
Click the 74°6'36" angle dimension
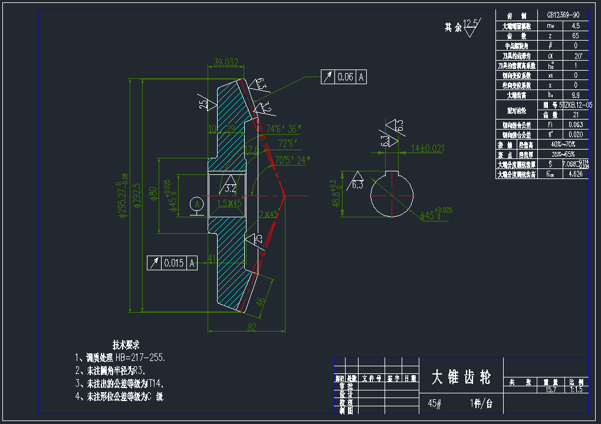(x=283, y=129)
